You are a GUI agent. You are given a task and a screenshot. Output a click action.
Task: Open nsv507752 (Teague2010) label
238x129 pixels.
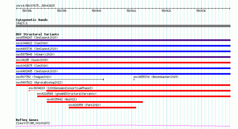coord(34,77)
